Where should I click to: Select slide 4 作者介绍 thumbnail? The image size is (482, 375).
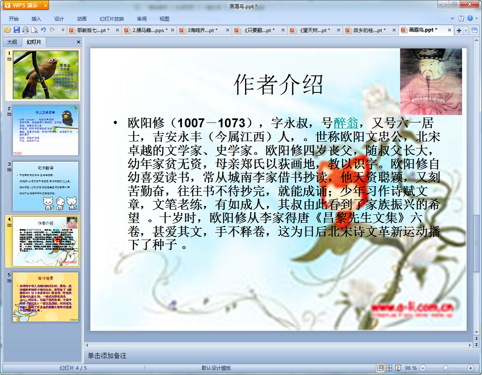click(45, 242)
